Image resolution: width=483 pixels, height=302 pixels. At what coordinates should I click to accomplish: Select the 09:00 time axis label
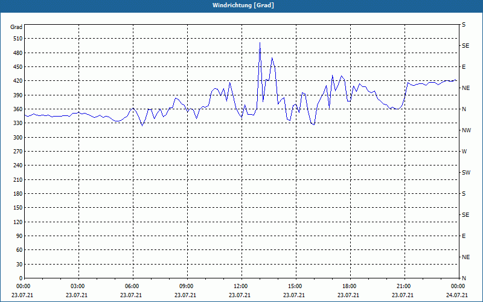click(x=187, y=286)
